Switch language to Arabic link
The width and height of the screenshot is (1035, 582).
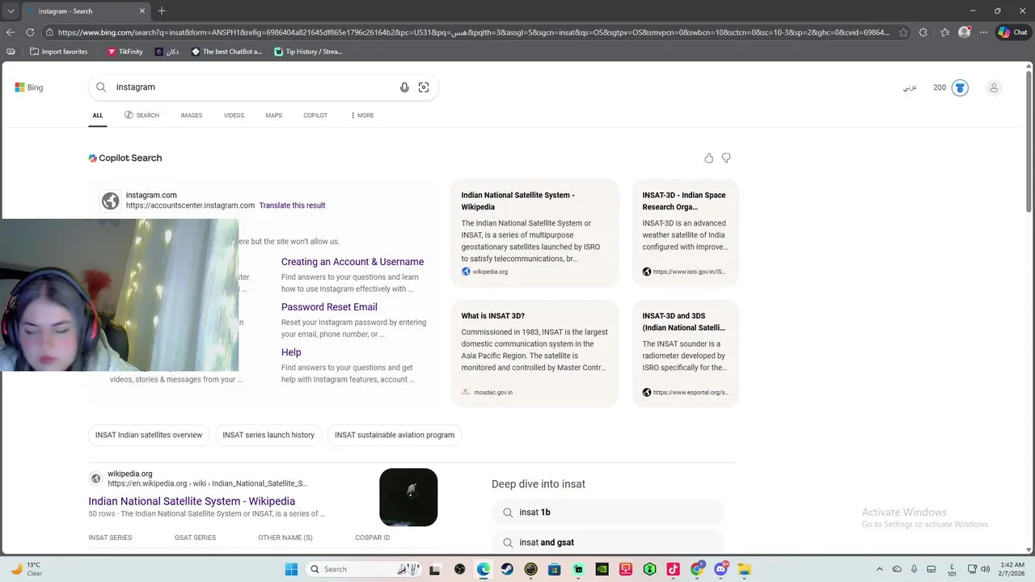910,87
